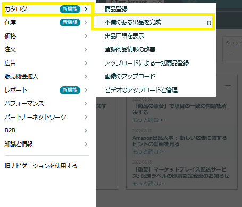This screenshot has height=207, width=242.
Task: Expand the chevron next to パフォーマンス
Action: (86, 103)
